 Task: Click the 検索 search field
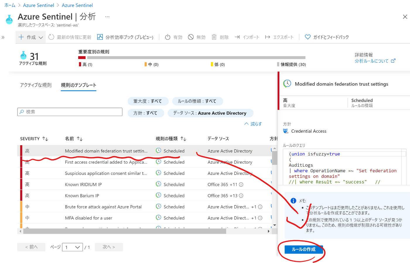(x=70, y=112)
